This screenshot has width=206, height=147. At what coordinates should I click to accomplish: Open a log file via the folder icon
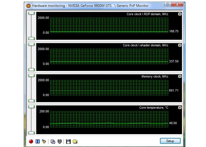pyautogui.click(x=75, y=142)
